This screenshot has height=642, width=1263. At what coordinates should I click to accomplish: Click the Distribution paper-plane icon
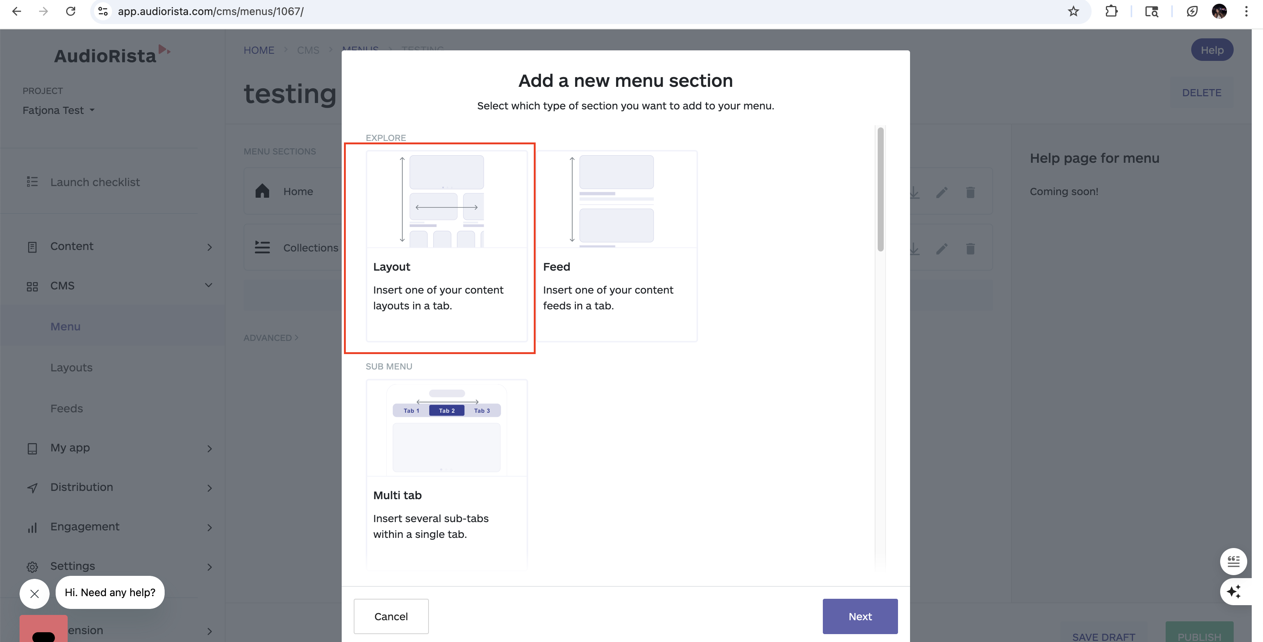(32, 488)
